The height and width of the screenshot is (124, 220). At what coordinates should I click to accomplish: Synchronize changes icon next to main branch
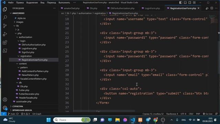click(18, 114)
